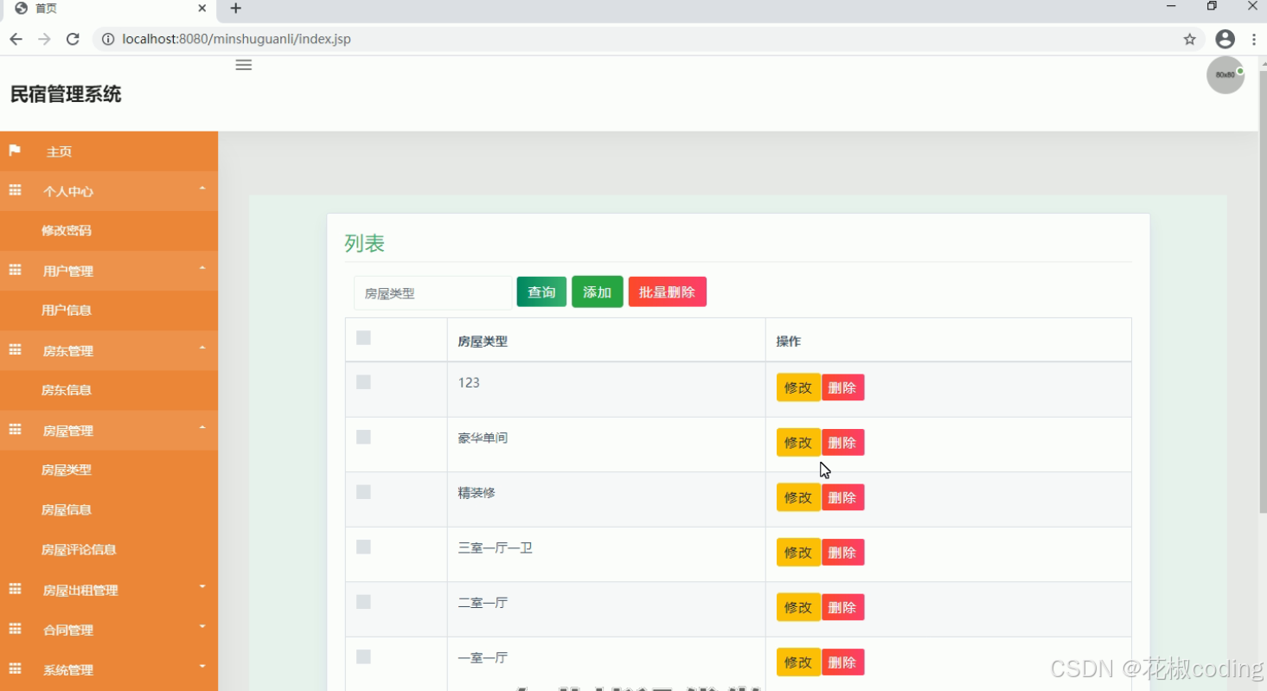Viewport: 1267px width, 691px height.
Task: Tick the 三室一厅一卫 row checkbox
Action: [x=363, y=547]
